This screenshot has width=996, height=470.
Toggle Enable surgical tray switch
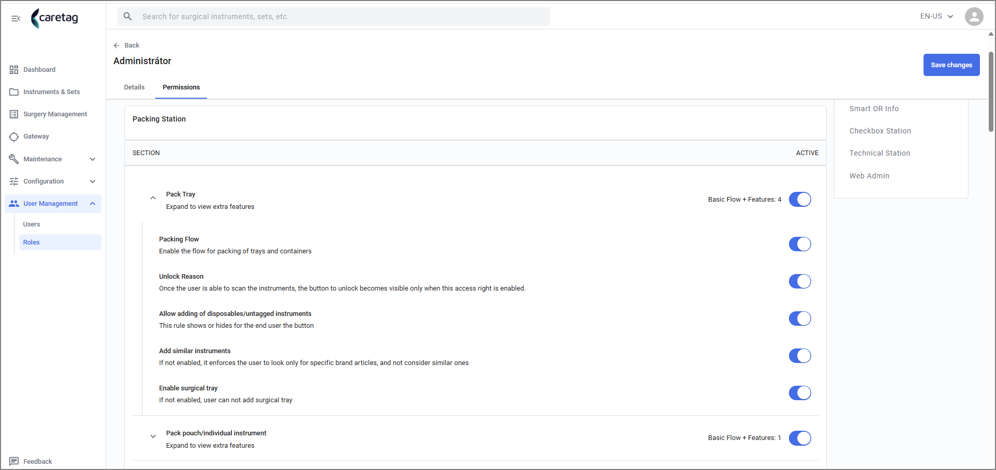click(x=800, y=393)
